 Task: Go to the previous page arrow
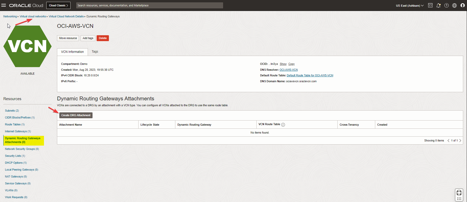[448, 140]
